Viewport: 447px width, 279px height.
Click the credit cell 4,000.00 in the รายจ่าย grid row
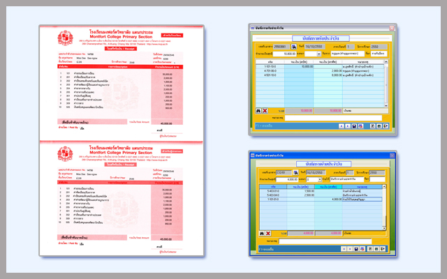pyautogui.click(x=328, y=199)
